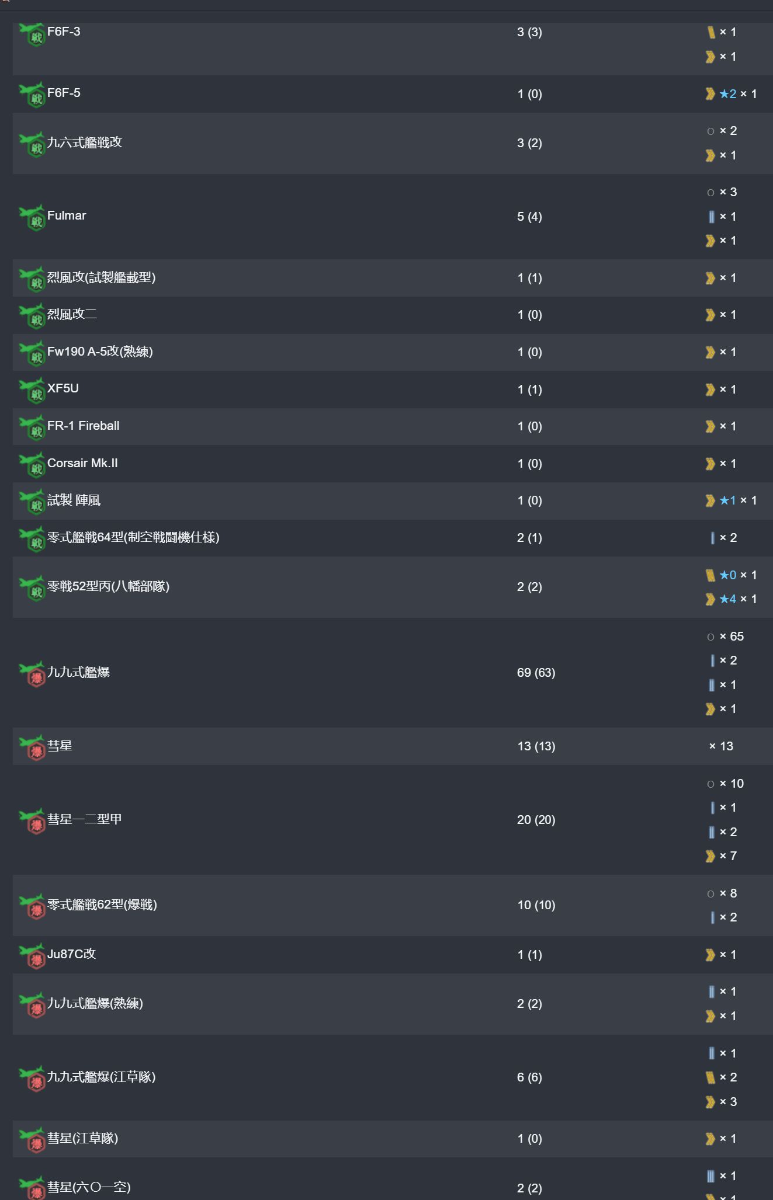Click the ★1 star marker for 試製 陣風
The image size is (773, 1200).
click(728, 500)
